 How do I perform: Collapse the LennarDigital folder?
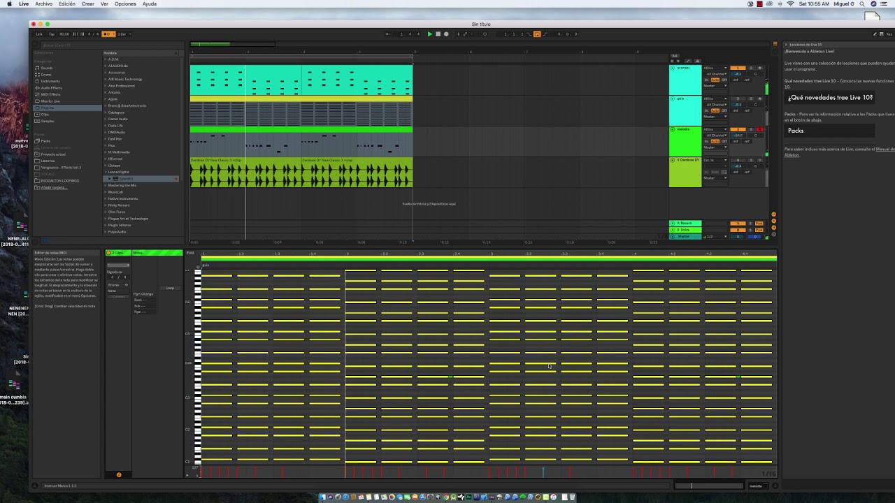[x=106, y=172]
